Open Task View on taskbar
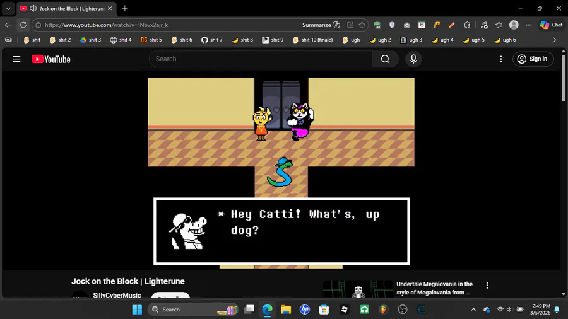 (249, 310)
